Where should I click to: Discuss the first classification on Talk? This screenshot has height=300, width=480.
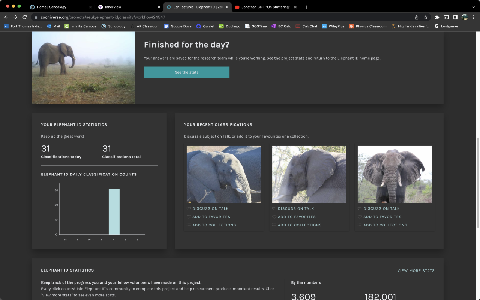coord(208,208)
